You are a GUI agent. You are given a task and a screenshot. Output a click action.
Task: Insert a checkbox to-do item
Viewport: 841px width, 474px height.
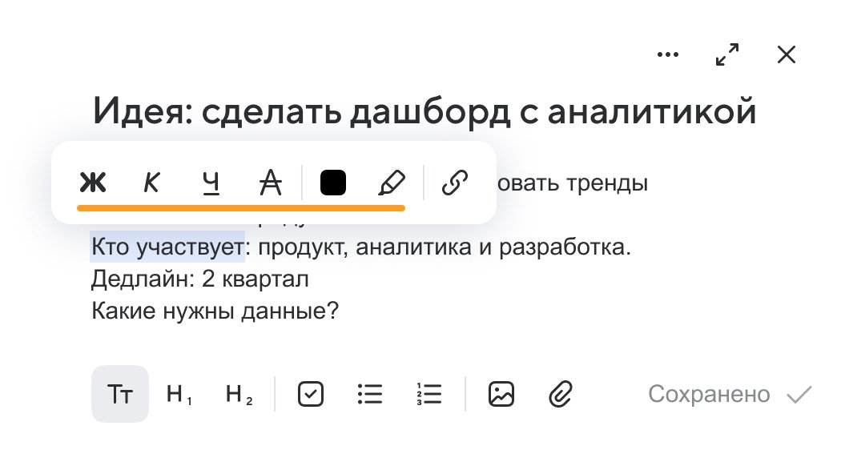311,394
